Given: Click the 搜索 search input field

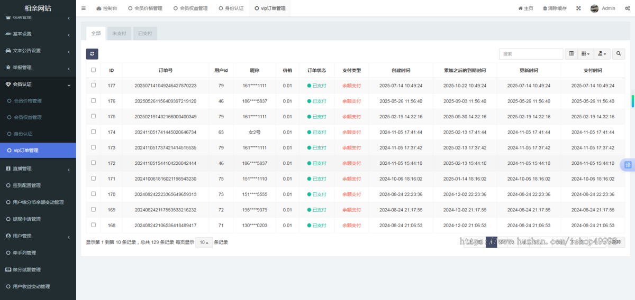Looking at the screenshot, I should coord(531,54).
